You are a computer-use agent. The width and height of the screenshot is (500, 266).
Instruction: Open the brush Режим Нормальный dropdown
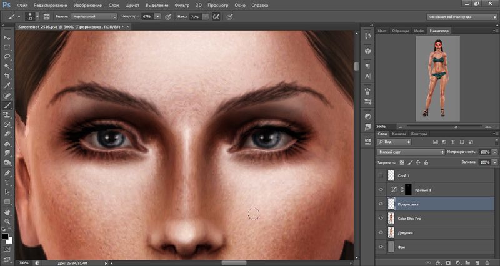94,17
